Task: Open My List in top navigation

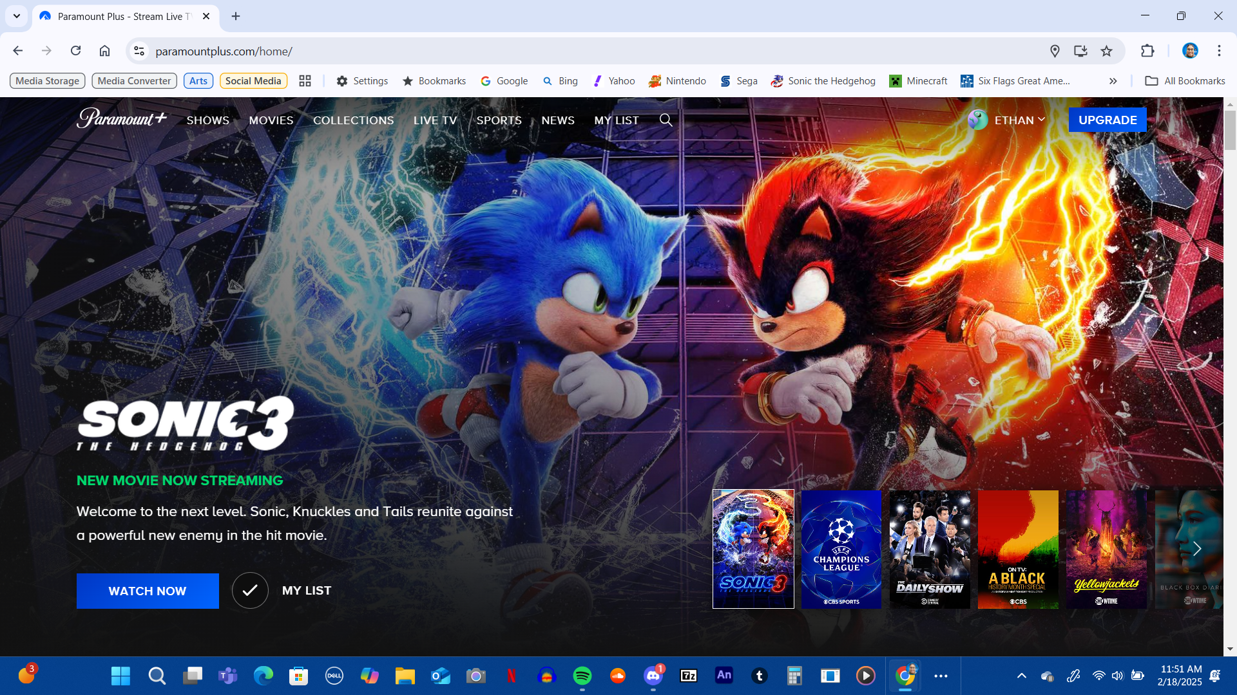Action: pyautogui.click(x=617, y=120)
